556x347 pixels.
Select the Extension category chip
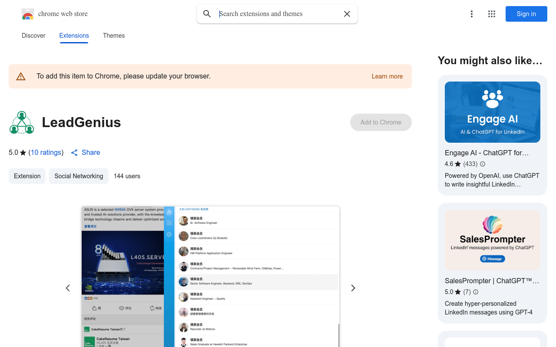pos(27,176)
